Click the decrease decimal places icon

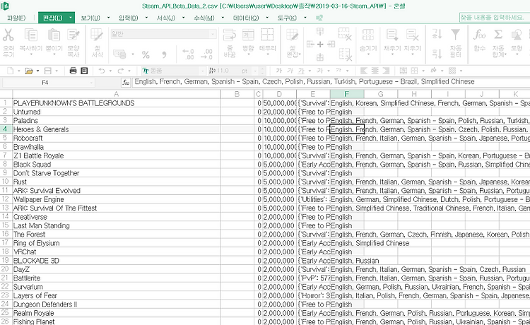click(206, 54)
